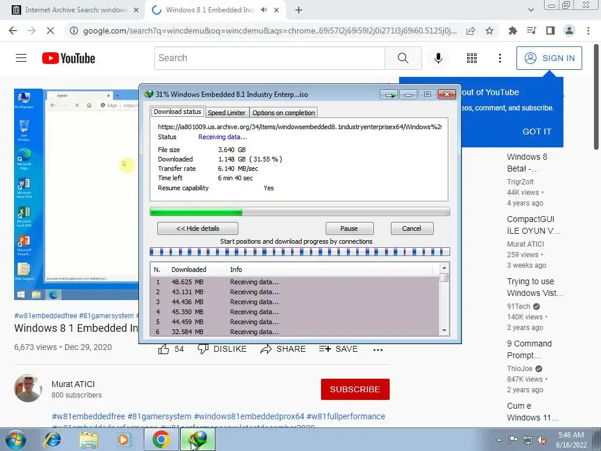The height and width of the screenshot is (451, 601).
Task: Open Trying to use Windows Vista video
Action: coord(535,287)
